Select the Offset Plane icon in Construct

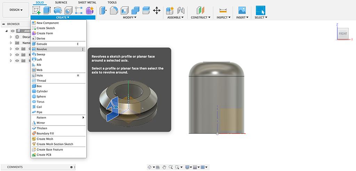[x=200, y=10]
